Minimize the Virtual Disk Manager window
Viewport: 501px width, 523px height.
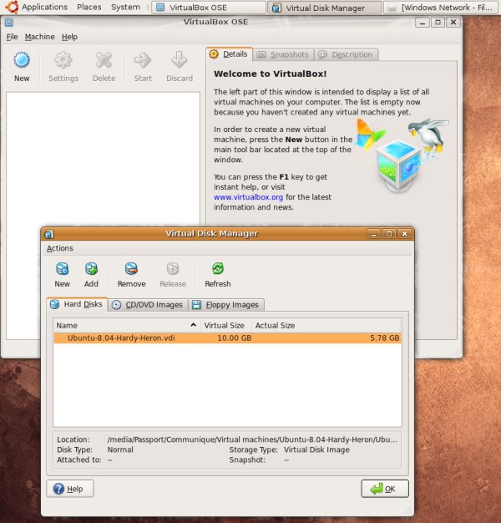coord(373,234)
